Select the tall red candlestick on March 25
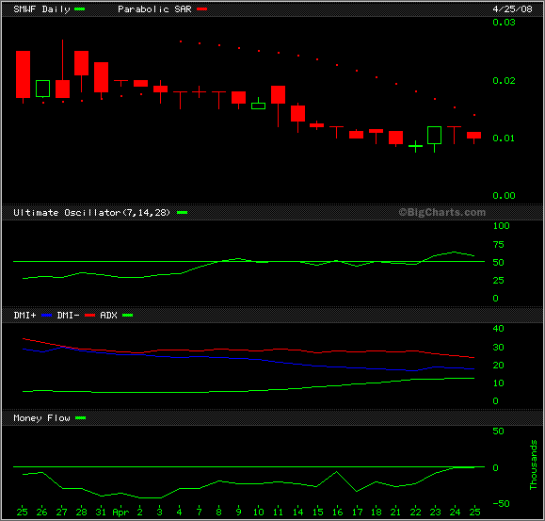 23,76
